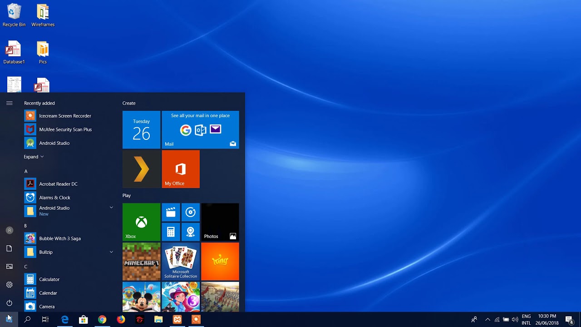Show hidden system tray icons
The height and width of the screenshot is (327, 581).
click(x=487, y=320)
